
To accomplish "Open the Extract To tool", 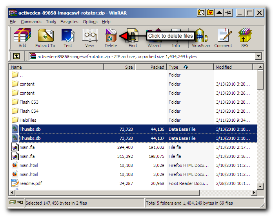I will 45,38.
